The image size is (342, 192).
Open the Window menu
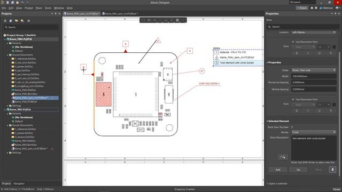[59, 8]
